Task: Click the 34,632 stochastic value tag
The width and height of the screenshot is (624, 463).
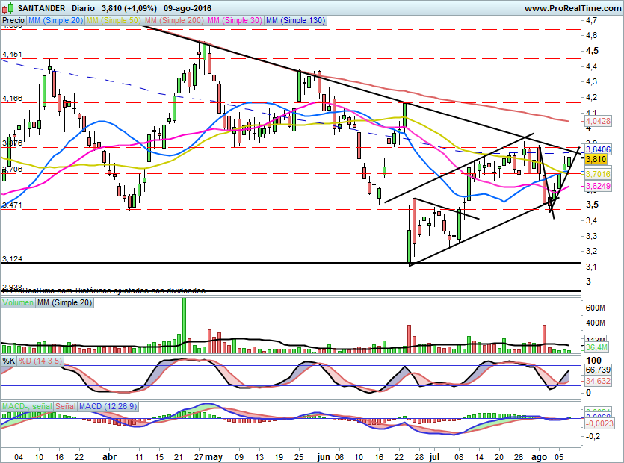Action: coord(598,381)
